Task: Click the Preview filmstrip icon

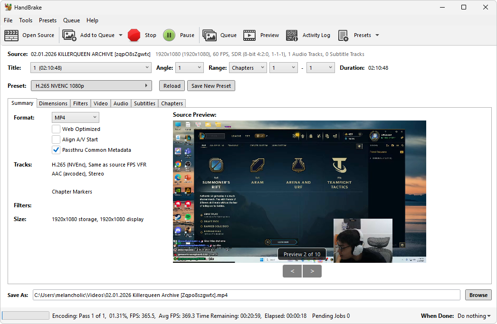Action: point(249,35)
